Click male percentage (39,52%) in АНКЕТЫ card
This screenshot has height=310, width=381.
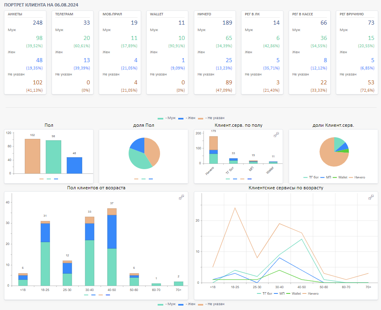[x=34, y=46]
